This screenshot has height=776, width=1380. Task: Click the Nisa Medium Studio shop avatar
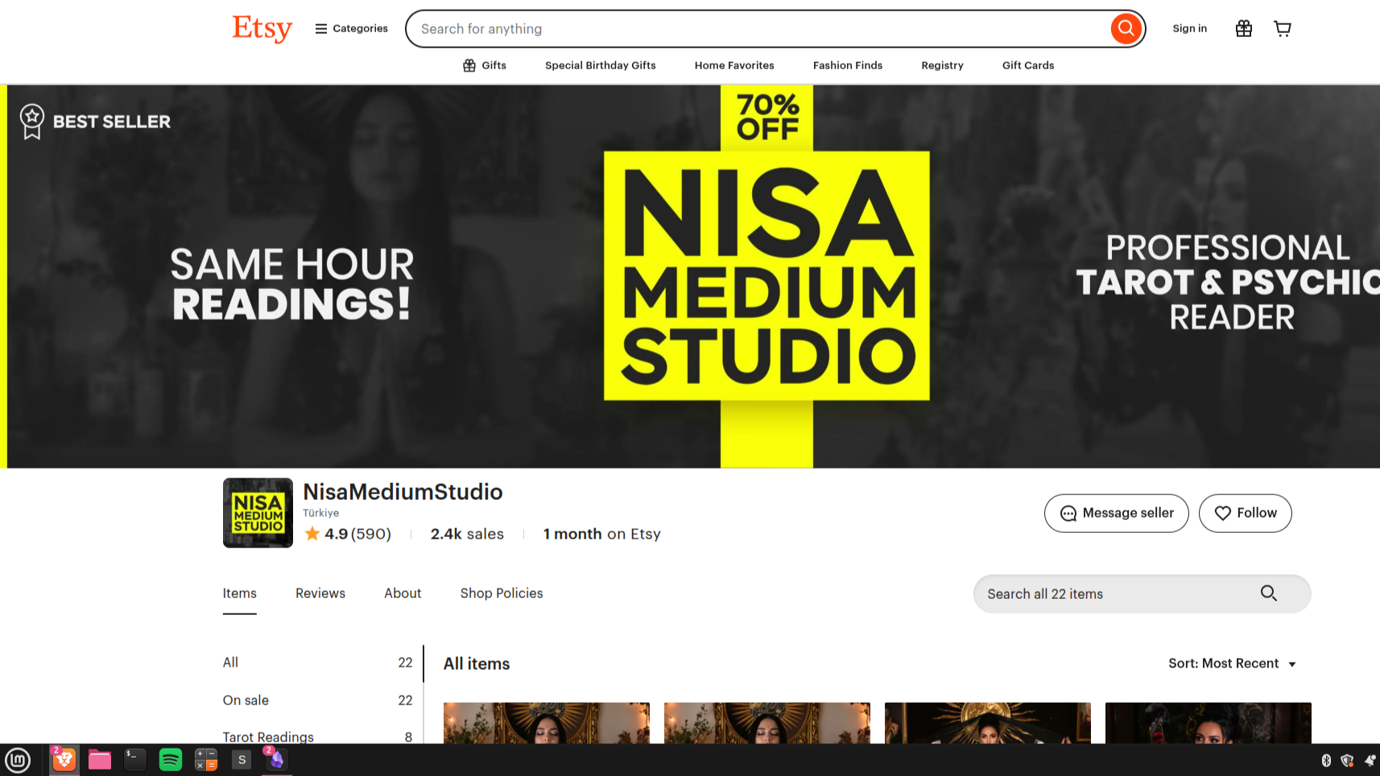258,513
